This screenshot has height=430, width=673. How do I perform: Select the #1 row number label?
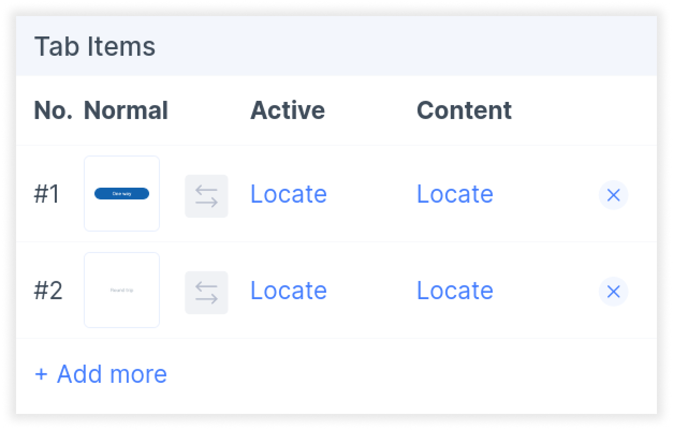pos(47,194)
